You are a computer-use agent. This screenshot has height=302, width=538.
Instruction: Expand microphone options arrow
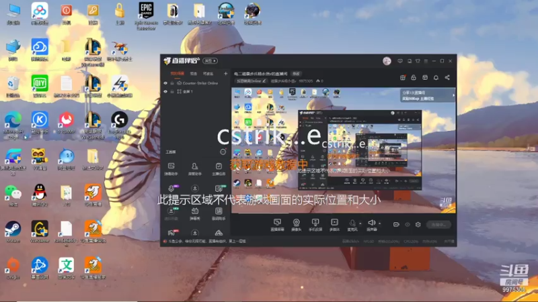coord(360,223)
